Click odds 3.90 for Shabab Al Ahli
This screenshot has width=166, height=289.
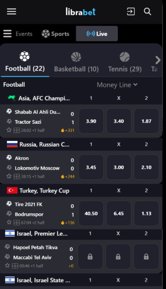pos(91,121)
